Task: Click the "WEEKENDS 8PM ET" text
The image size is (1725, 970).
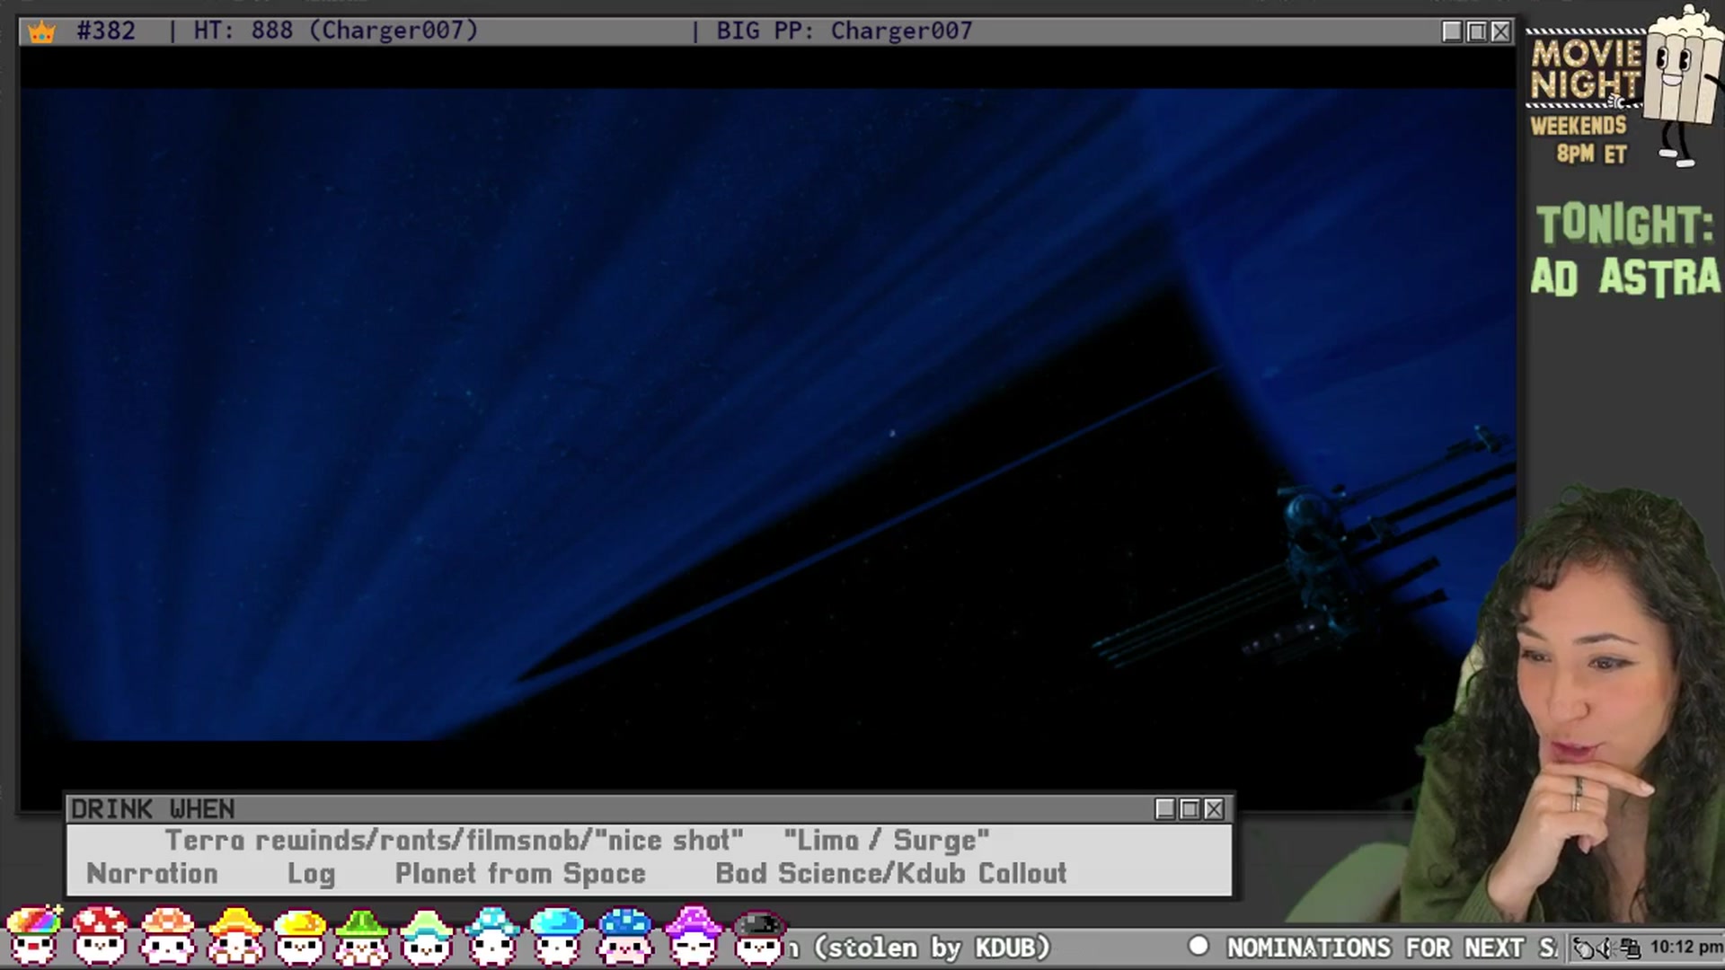Action: click(x=1580, y=139)
